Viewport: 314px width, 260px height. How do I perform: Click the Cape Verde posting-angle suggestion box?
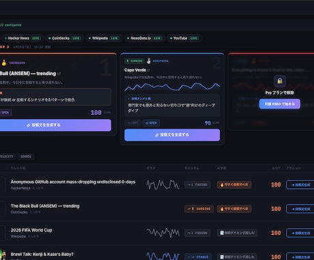(172, 105)
